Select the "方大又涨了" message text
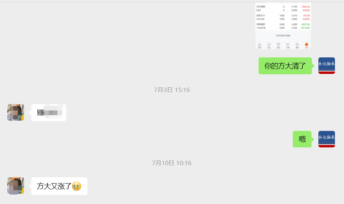 pos(54,186)
